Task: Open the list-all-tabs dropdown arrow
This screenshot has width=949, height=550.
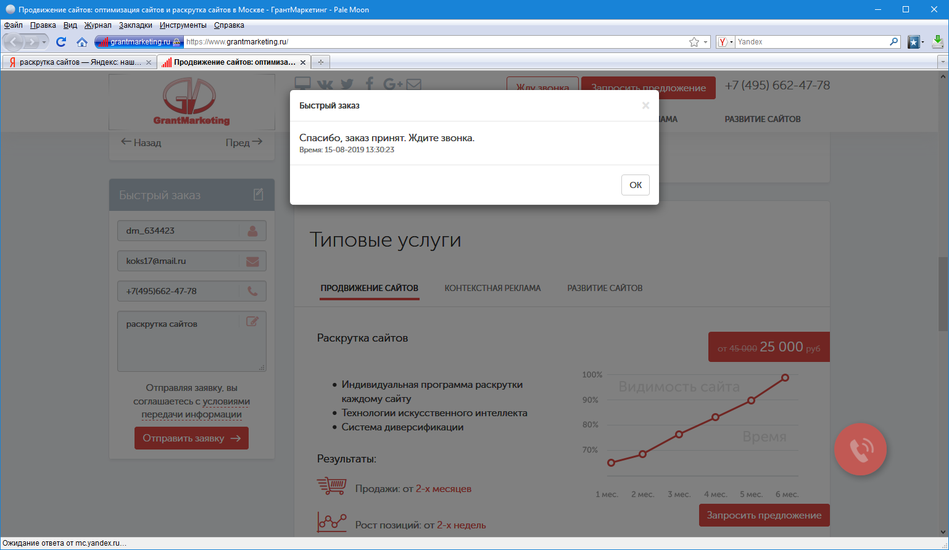Action: click(x=942, y=62)
